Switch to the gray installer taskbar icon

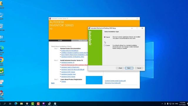tap(49, 104)
